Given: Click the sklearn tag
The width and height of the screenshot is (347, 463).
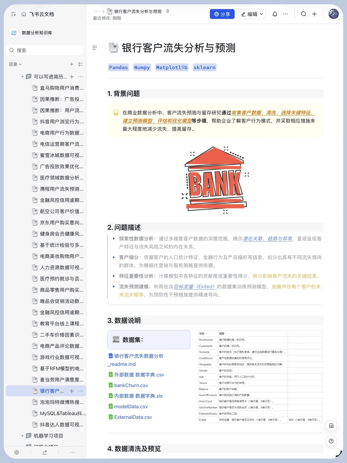Looking at the screenshot, I should (x=204, y=68).
